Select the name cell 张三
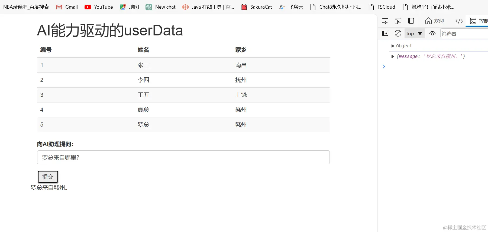Screen dimensions: 488x232 (x=143, y=65)
